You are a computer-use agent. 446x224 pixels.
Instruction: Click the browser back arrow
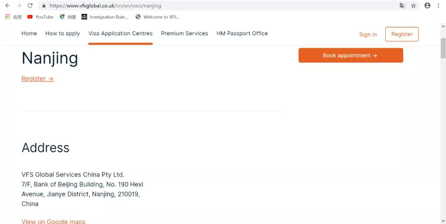pos(7,5)
